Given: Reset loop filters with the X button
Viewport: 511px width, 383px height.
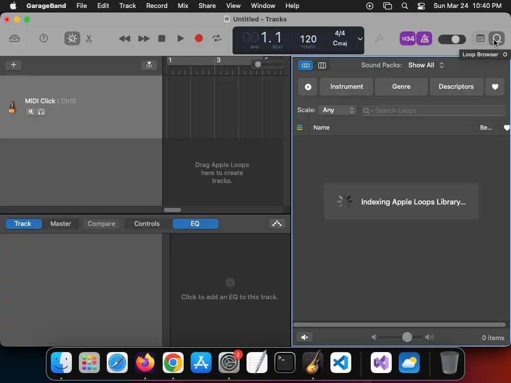Looking at the screenshot, I should pos(307,87).
